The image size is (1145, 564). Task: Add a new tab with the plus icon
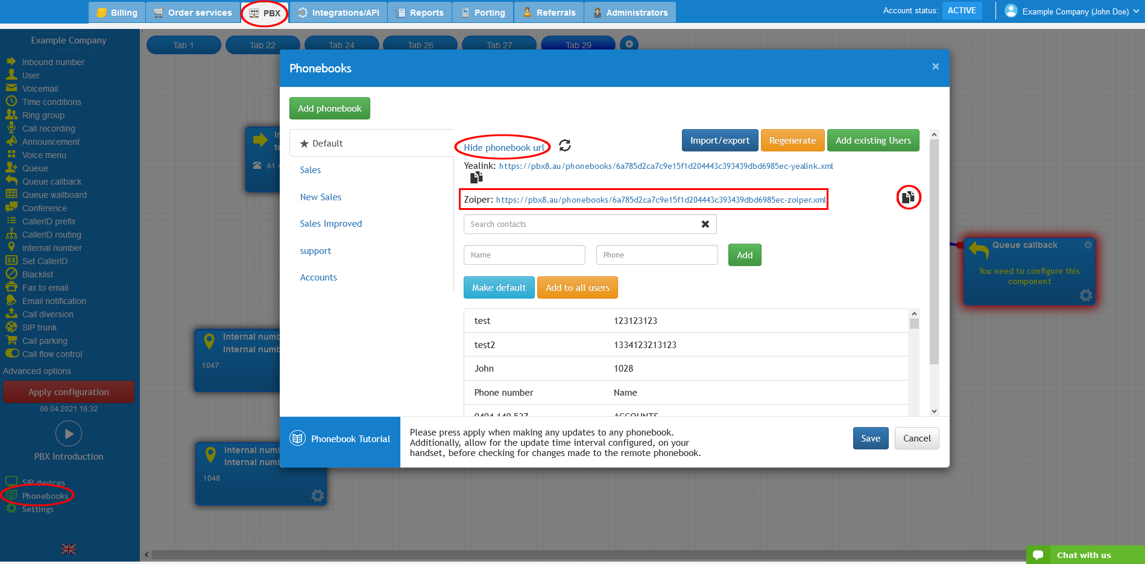pos(629,43)
